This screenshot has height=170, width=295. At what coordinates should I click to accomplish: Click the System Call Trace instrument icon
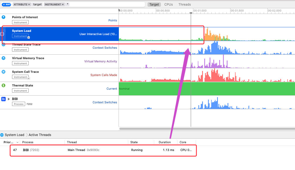tap(3, 72)
